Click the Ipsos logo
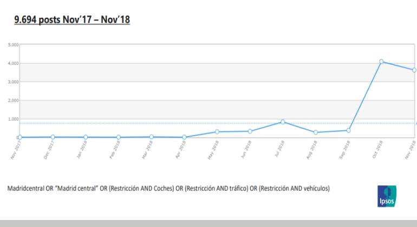The image size is (417, 227). click(387, 196)
